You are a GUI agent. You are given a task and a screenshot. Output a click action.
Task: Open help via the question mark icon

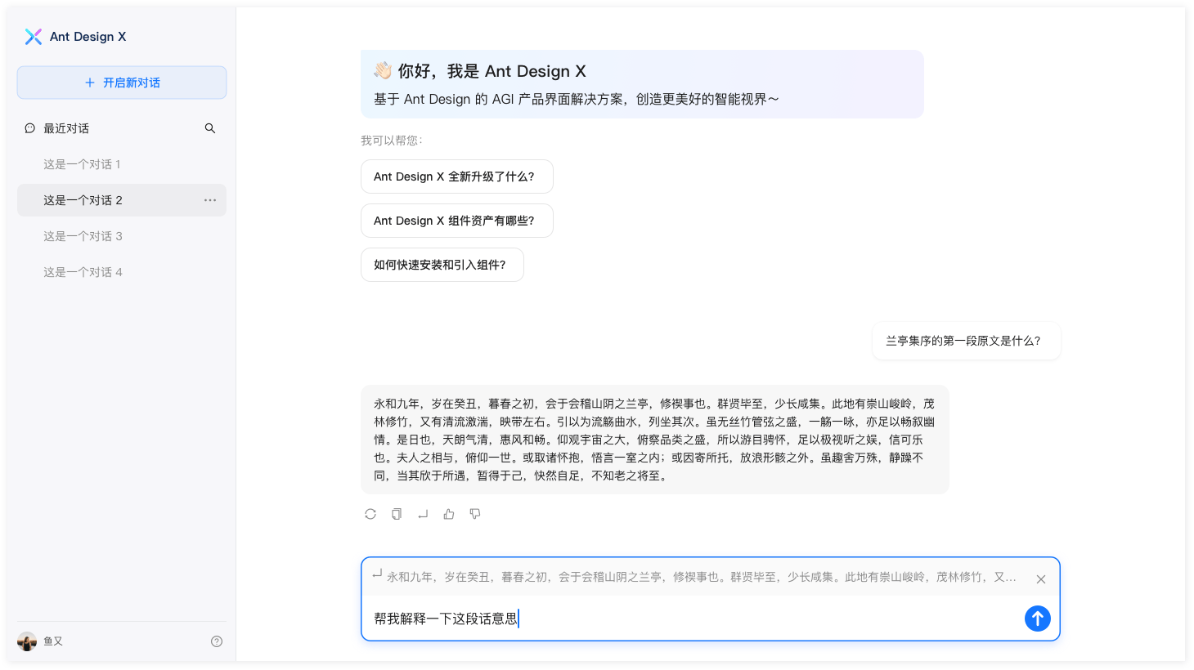click(x=217, y=641)
